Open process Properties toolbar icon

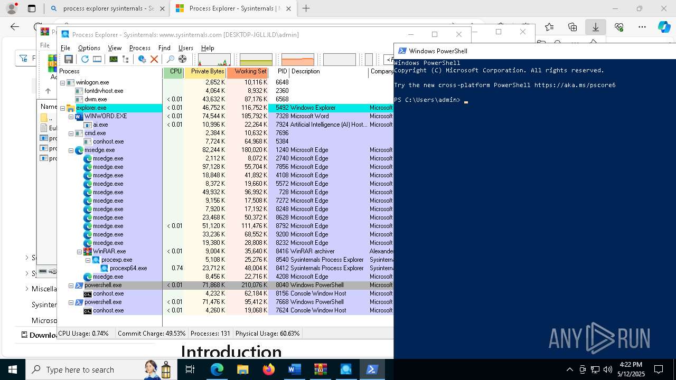pyautogui.click(x=142, y=59)
